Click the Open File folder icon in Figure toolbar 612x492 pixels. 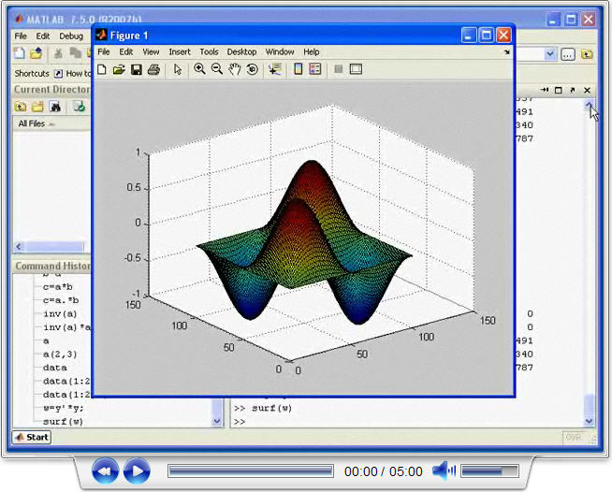tap(119, 69)
